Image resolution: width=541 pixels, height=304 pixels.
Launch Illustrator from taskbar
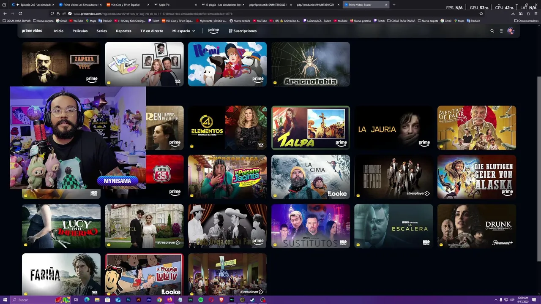(139, 300)
